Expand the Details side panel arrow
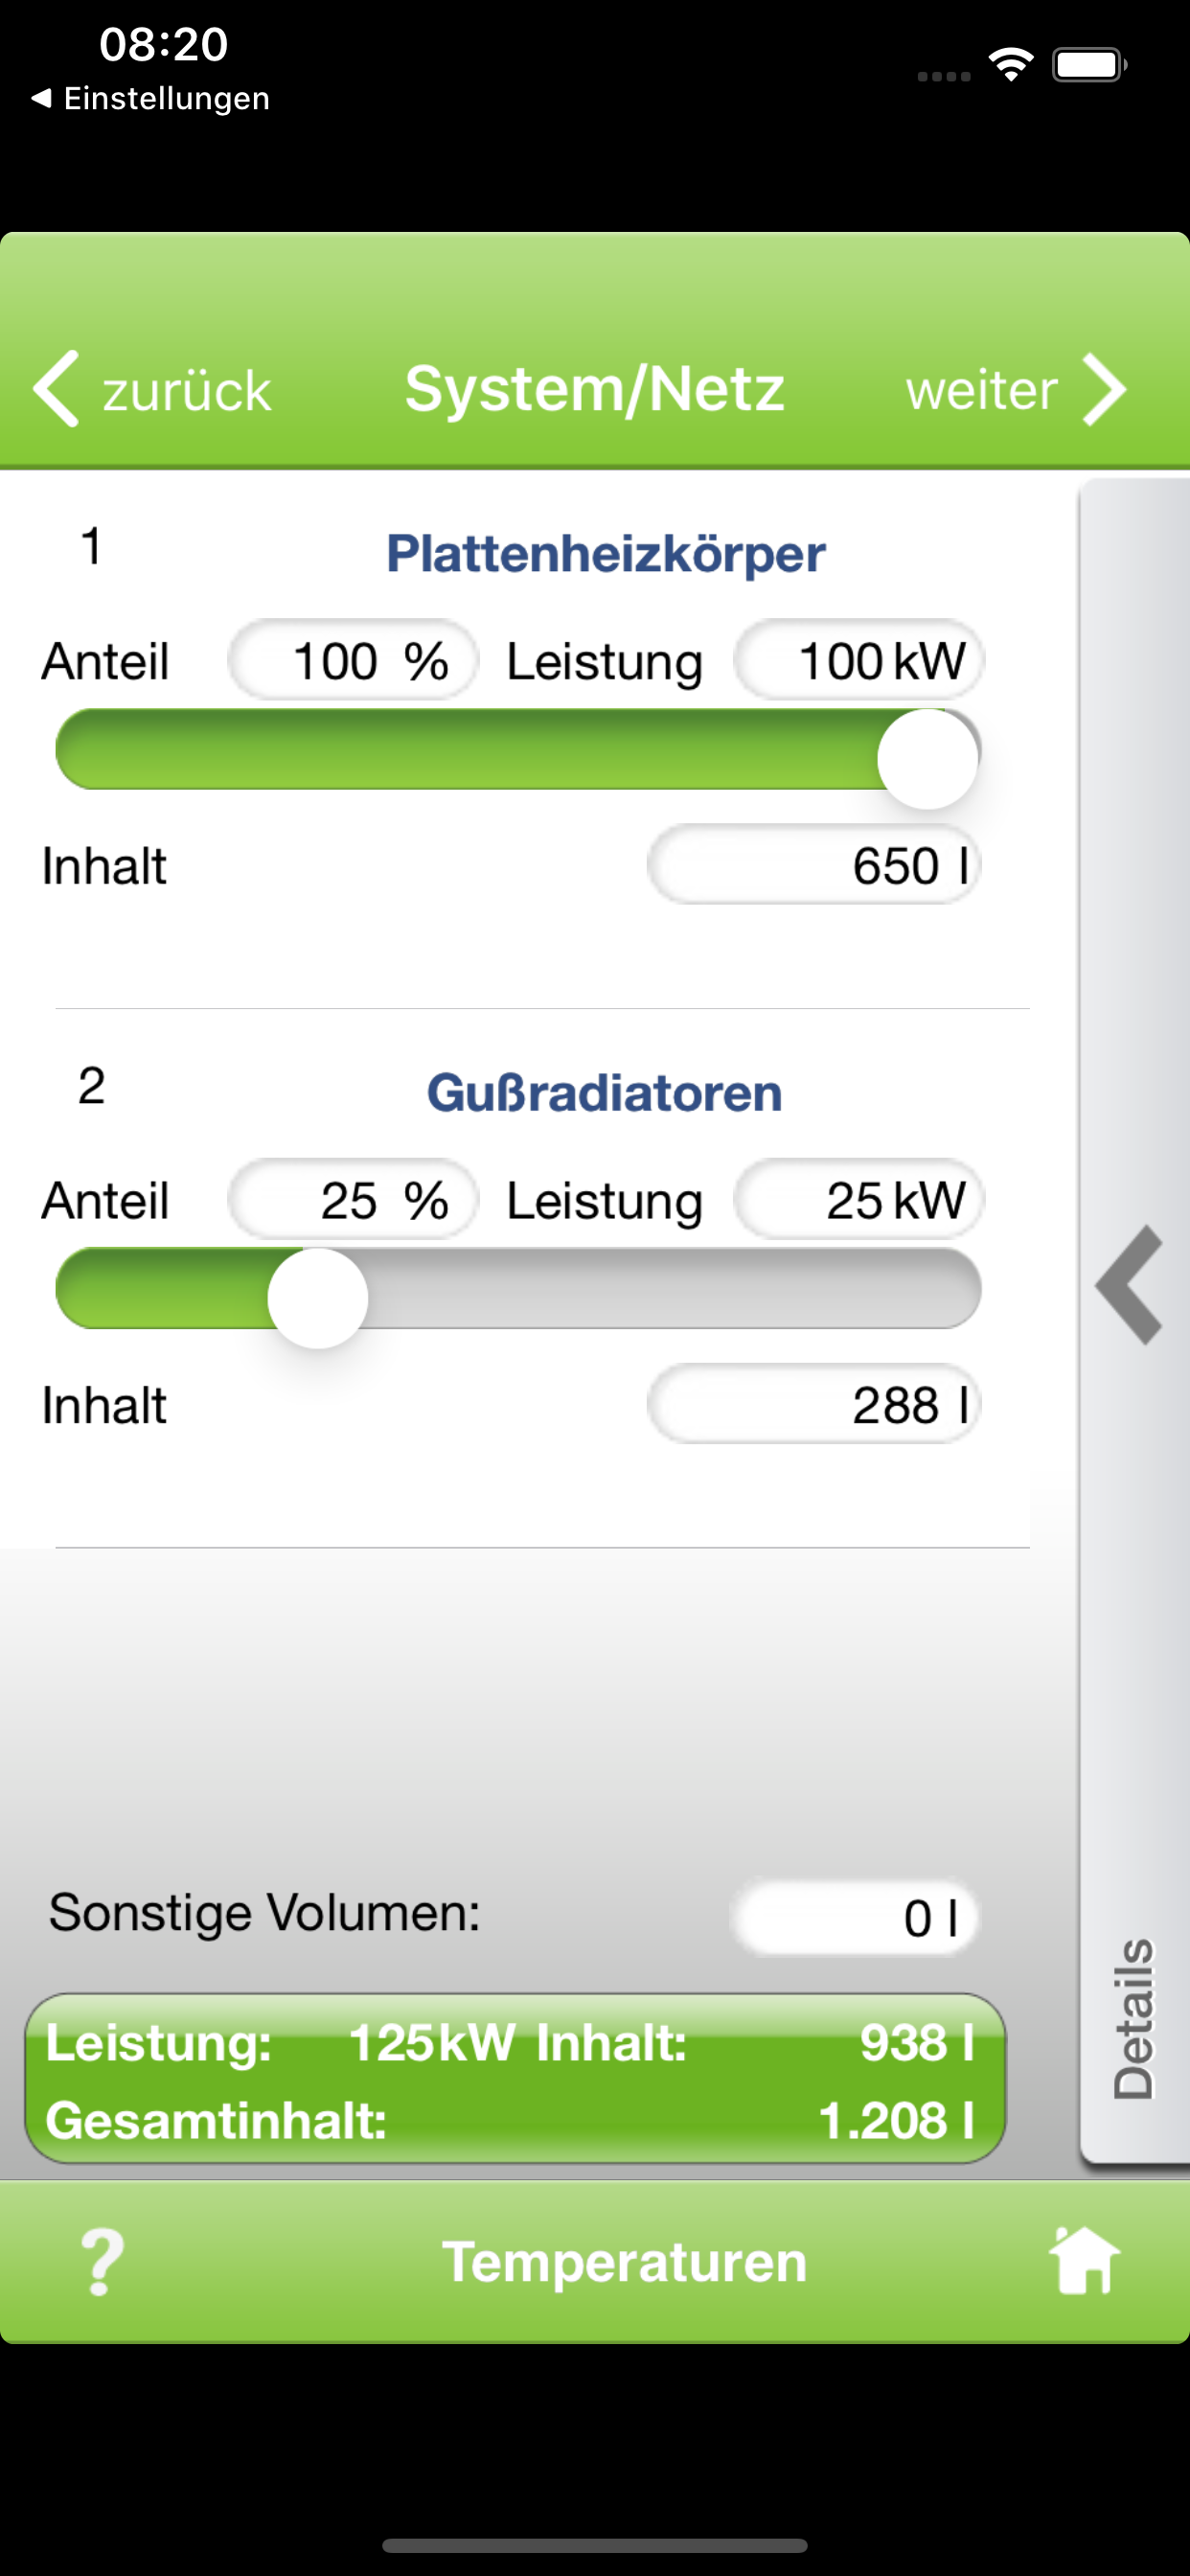Viewport: 1190px width, 2576px height. 1131,1285
